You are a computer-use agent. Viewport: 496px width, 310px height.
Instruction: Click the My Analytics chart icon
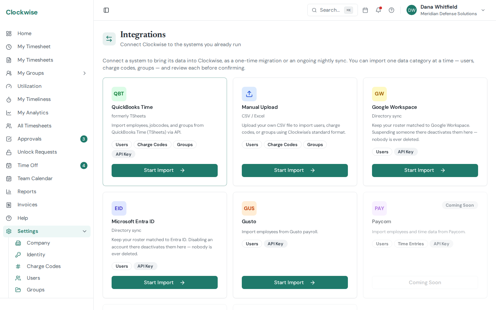click(x=9, y=113)
